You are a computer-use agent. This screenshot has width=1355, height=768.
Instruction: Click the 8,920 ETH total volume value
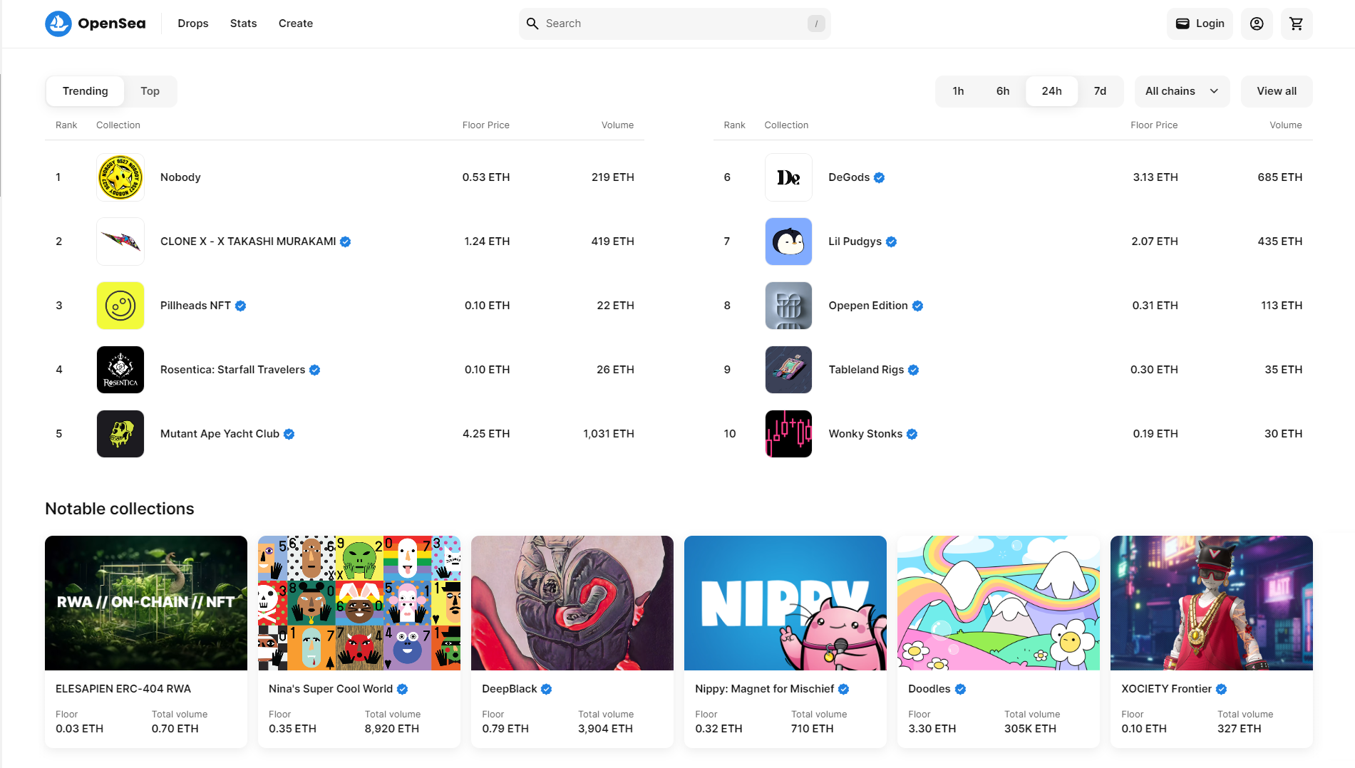tap(392, 729)
